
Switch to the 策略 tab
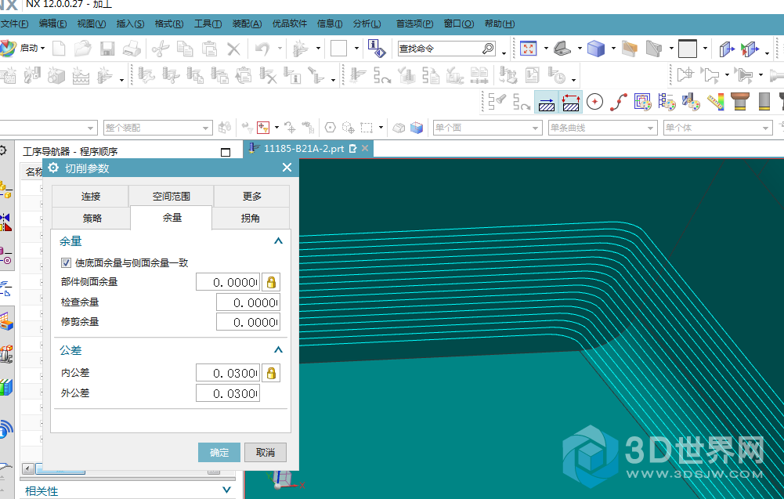coord(92,218)
